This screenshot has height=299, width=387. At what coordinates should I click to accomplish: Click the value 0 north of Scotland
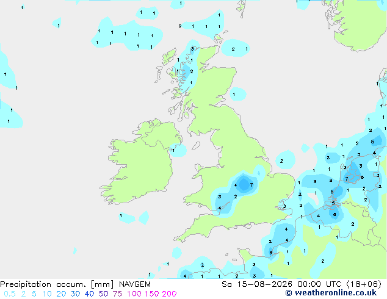(x=179, y=26)
